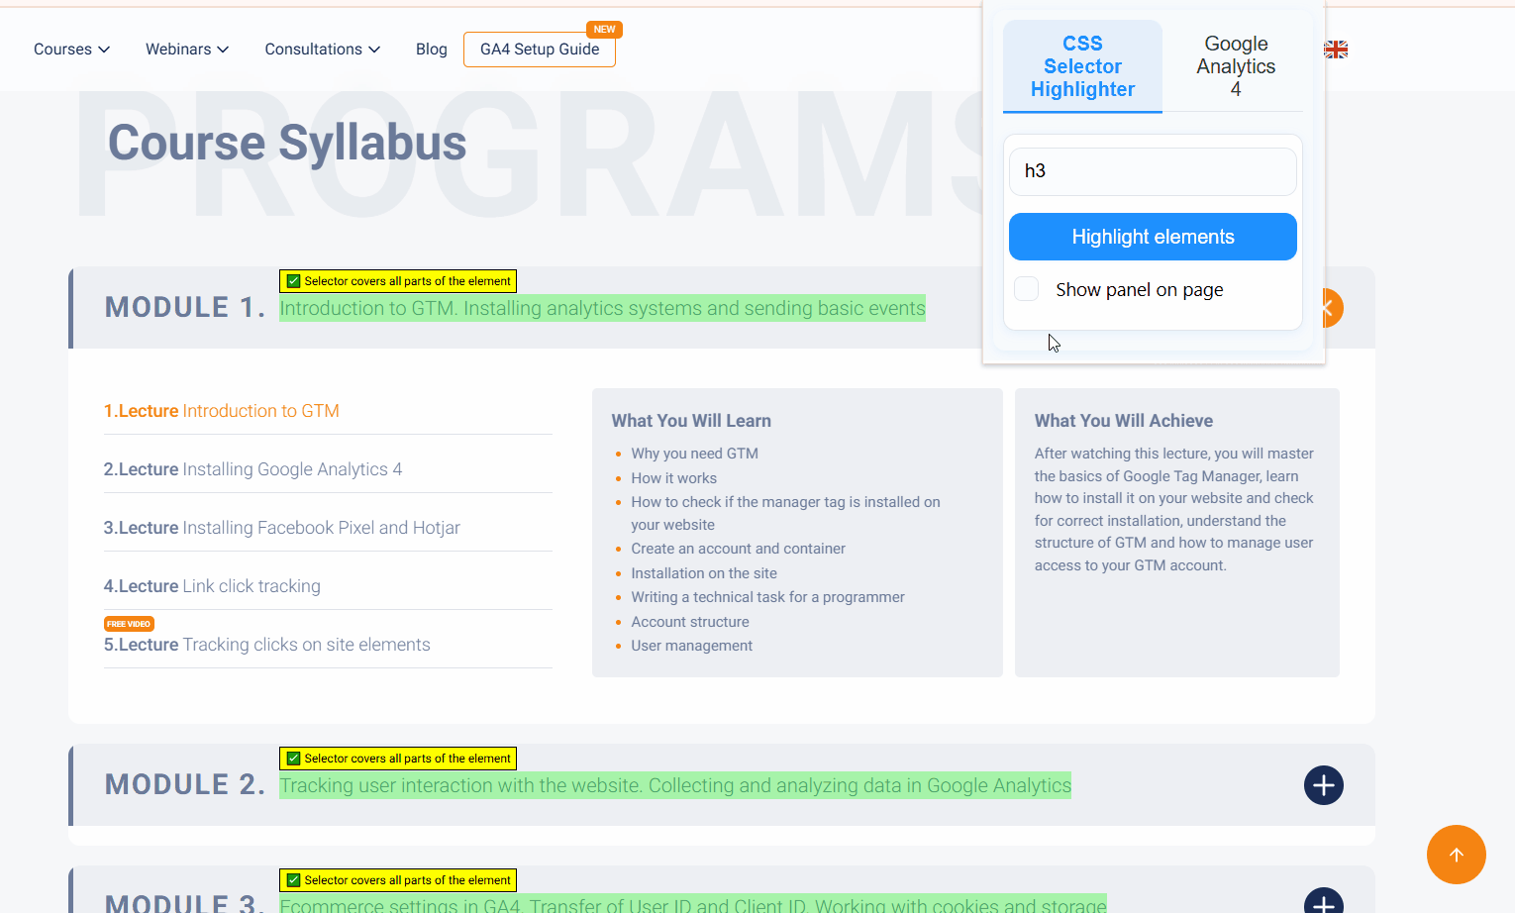Collapse Module 1 with the orange icon
The width and height of the screenshot is (1515, 913).
(1334, 308)
